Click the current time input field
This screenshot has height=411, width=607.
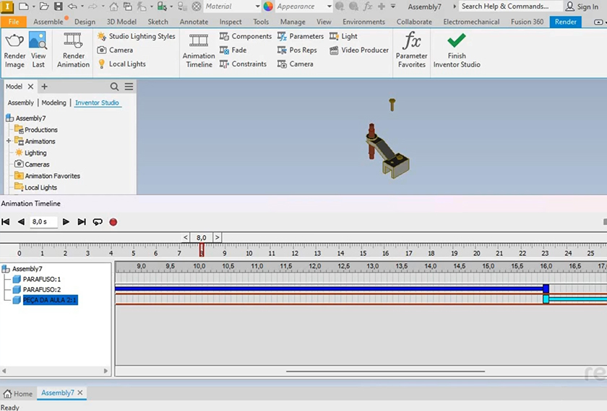point(42,222)
